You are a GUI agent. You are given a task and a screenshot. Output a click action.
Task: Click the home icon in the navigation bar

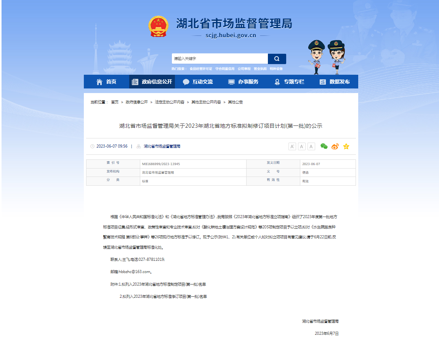click(98, 81)
